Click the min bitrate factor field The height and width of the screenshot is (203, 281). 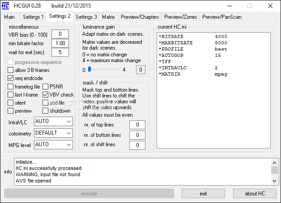coord(60,43)
